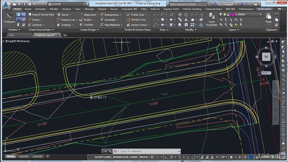Open the Toolspace palette

tap(9, 18)
